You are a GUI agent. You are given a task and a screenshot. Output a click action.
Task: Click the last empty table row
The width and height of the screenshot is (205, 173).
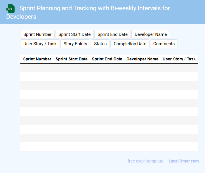pyautogui.click(x=109, y=147)
